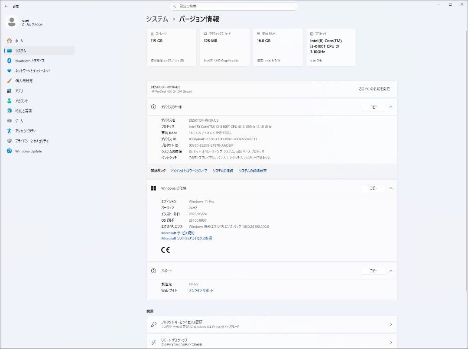
Task: Open 個人用設定 page
Action: (x=39, y=81)
